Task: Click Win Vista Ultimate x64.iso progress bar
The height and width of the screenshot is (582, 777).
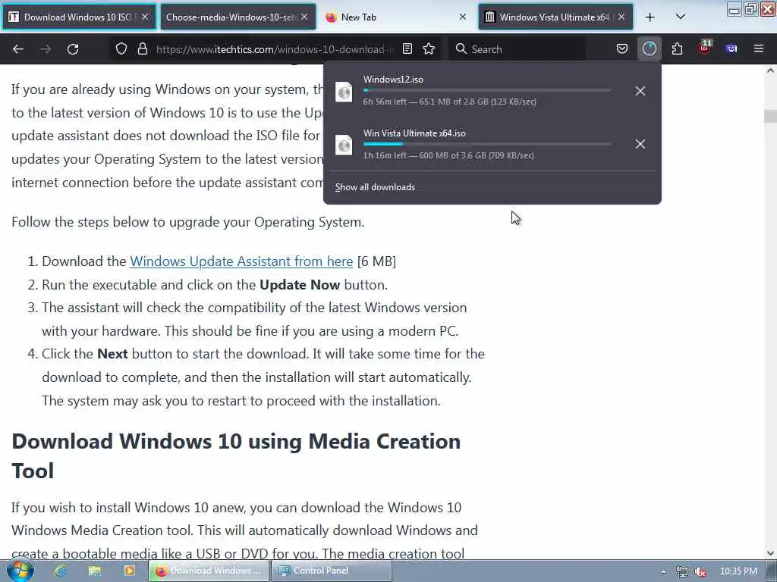Action: 486,144
